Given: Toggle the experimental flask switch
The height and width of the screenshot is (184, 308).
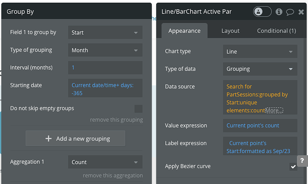Looking at the screenshot, I should (262, 12).
